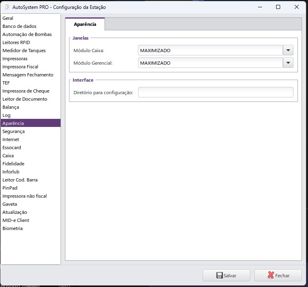Select Automação de Bombas category
This screenshot has height=287, width=308.
[x=27, y=34]
